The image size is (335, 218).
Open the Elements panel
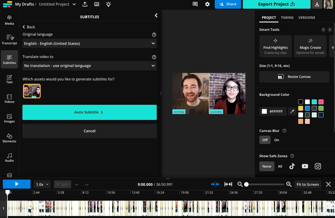tap(9, 138)
